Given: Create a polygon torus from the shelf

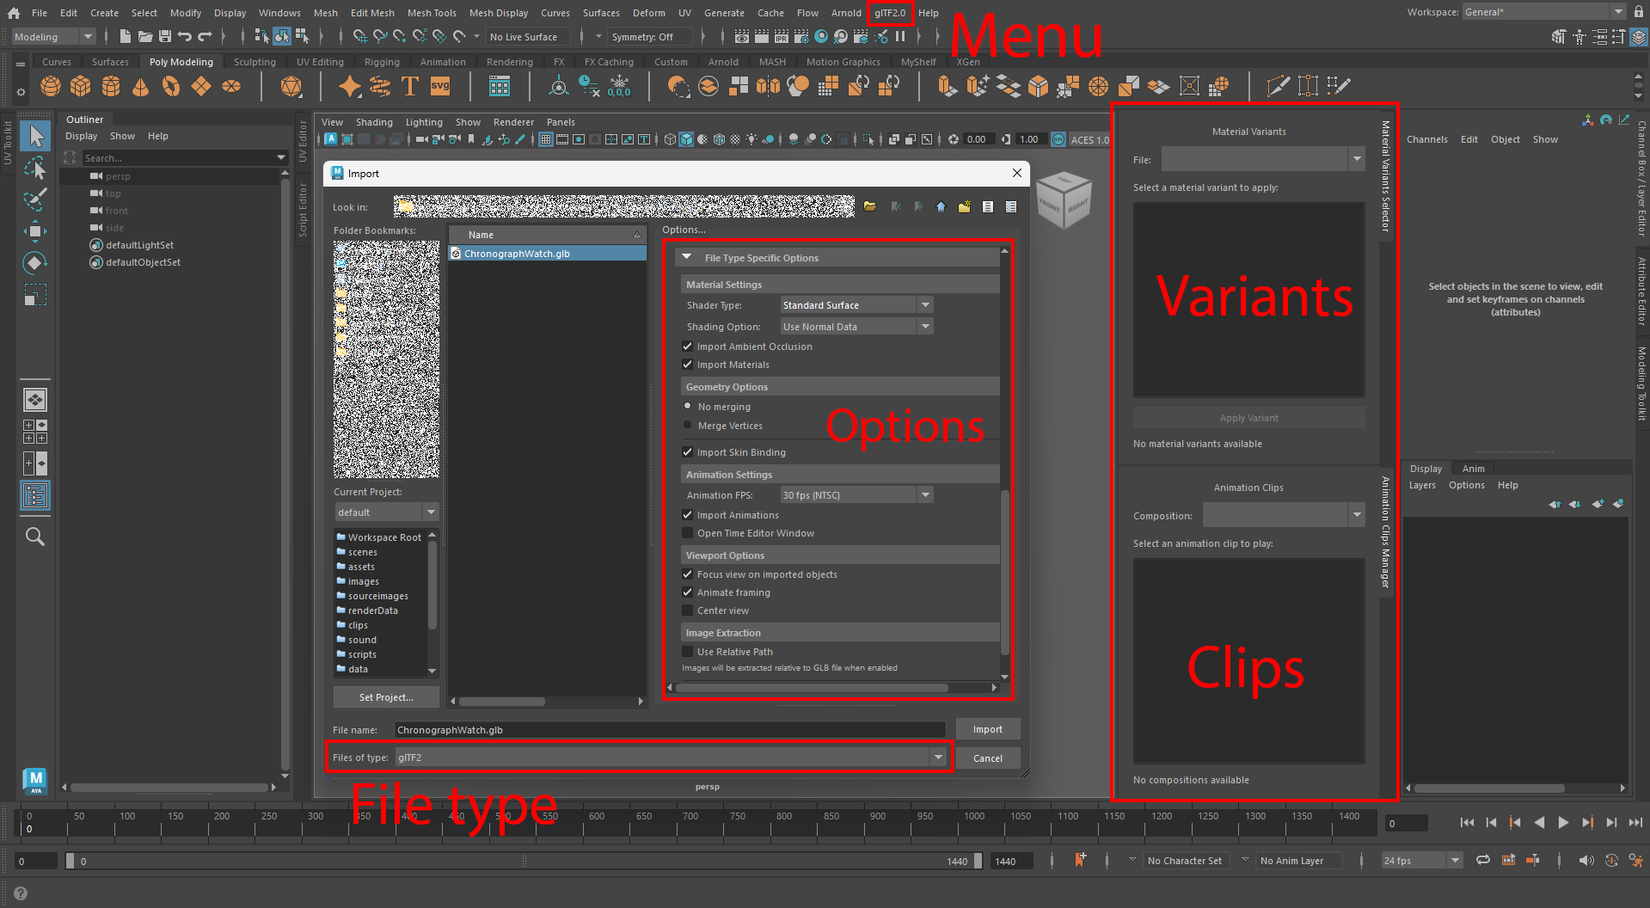Looking at the screenshot, I should click(x=170, y=86).
